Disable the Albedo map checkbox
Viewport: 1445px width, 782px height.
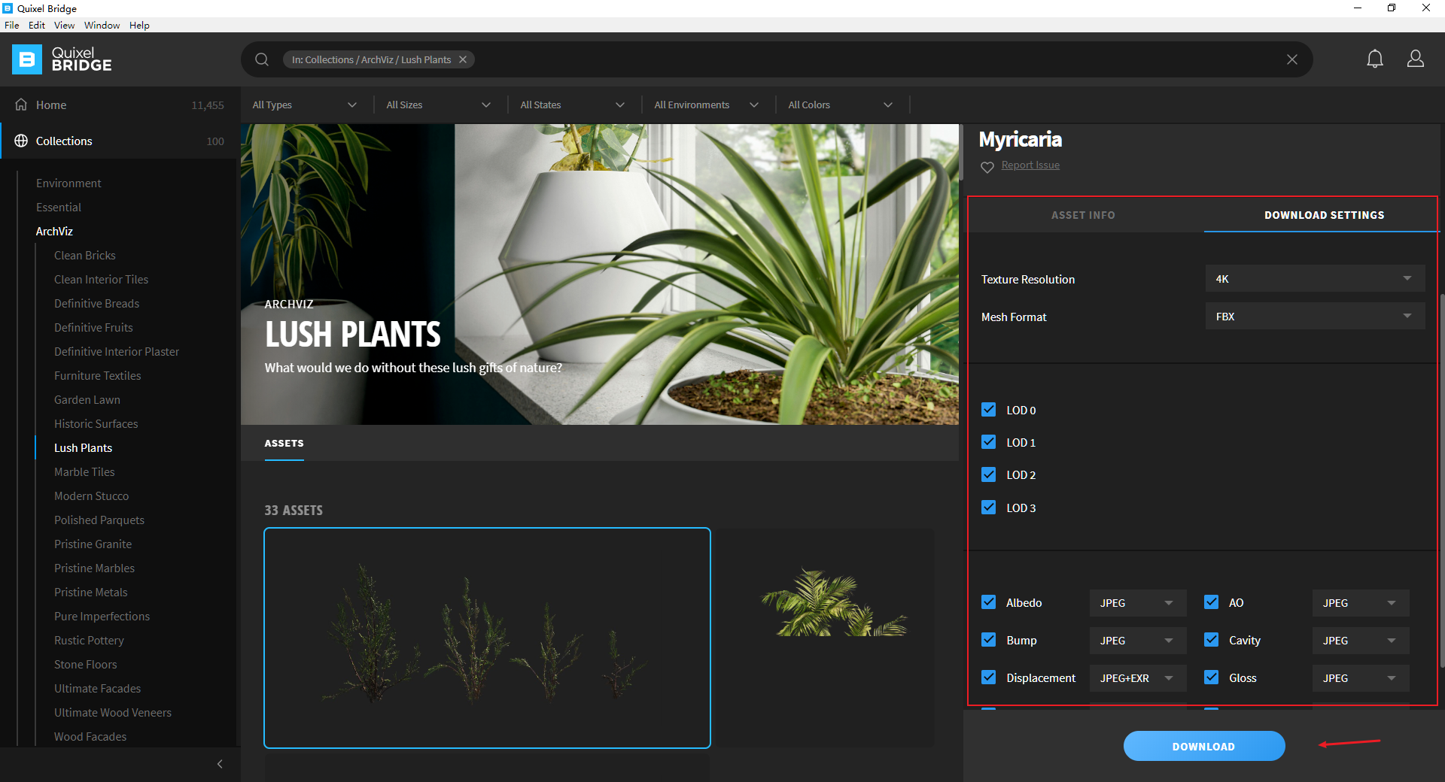tap(989, 602)
